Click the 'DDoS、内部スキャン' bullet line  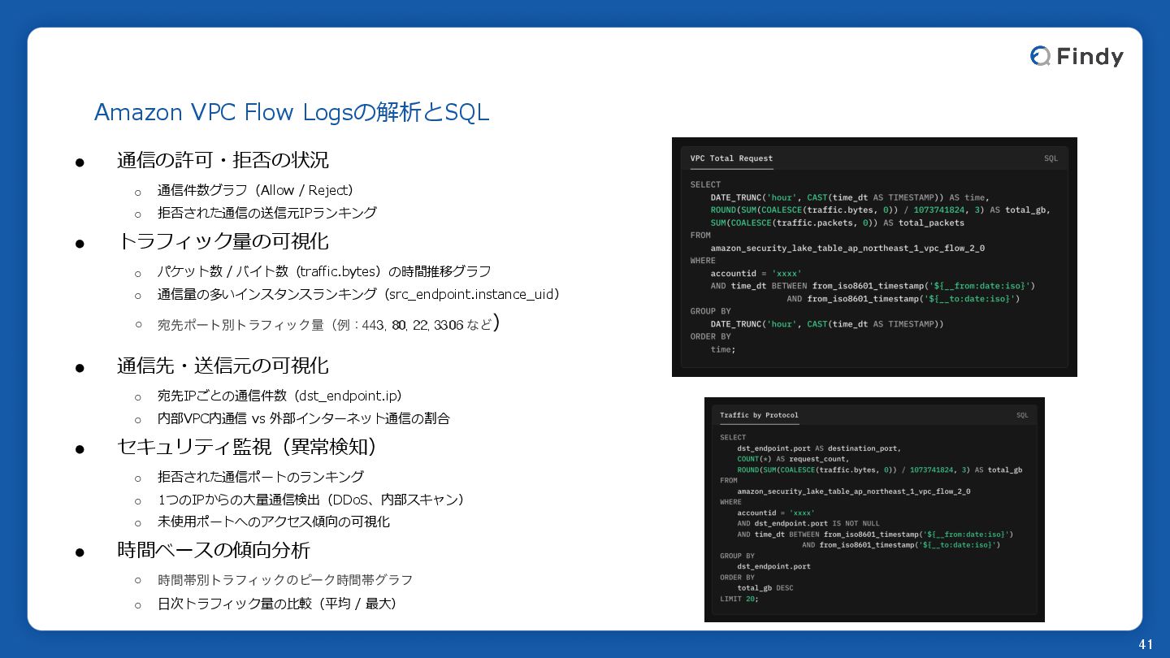point(313,500)
